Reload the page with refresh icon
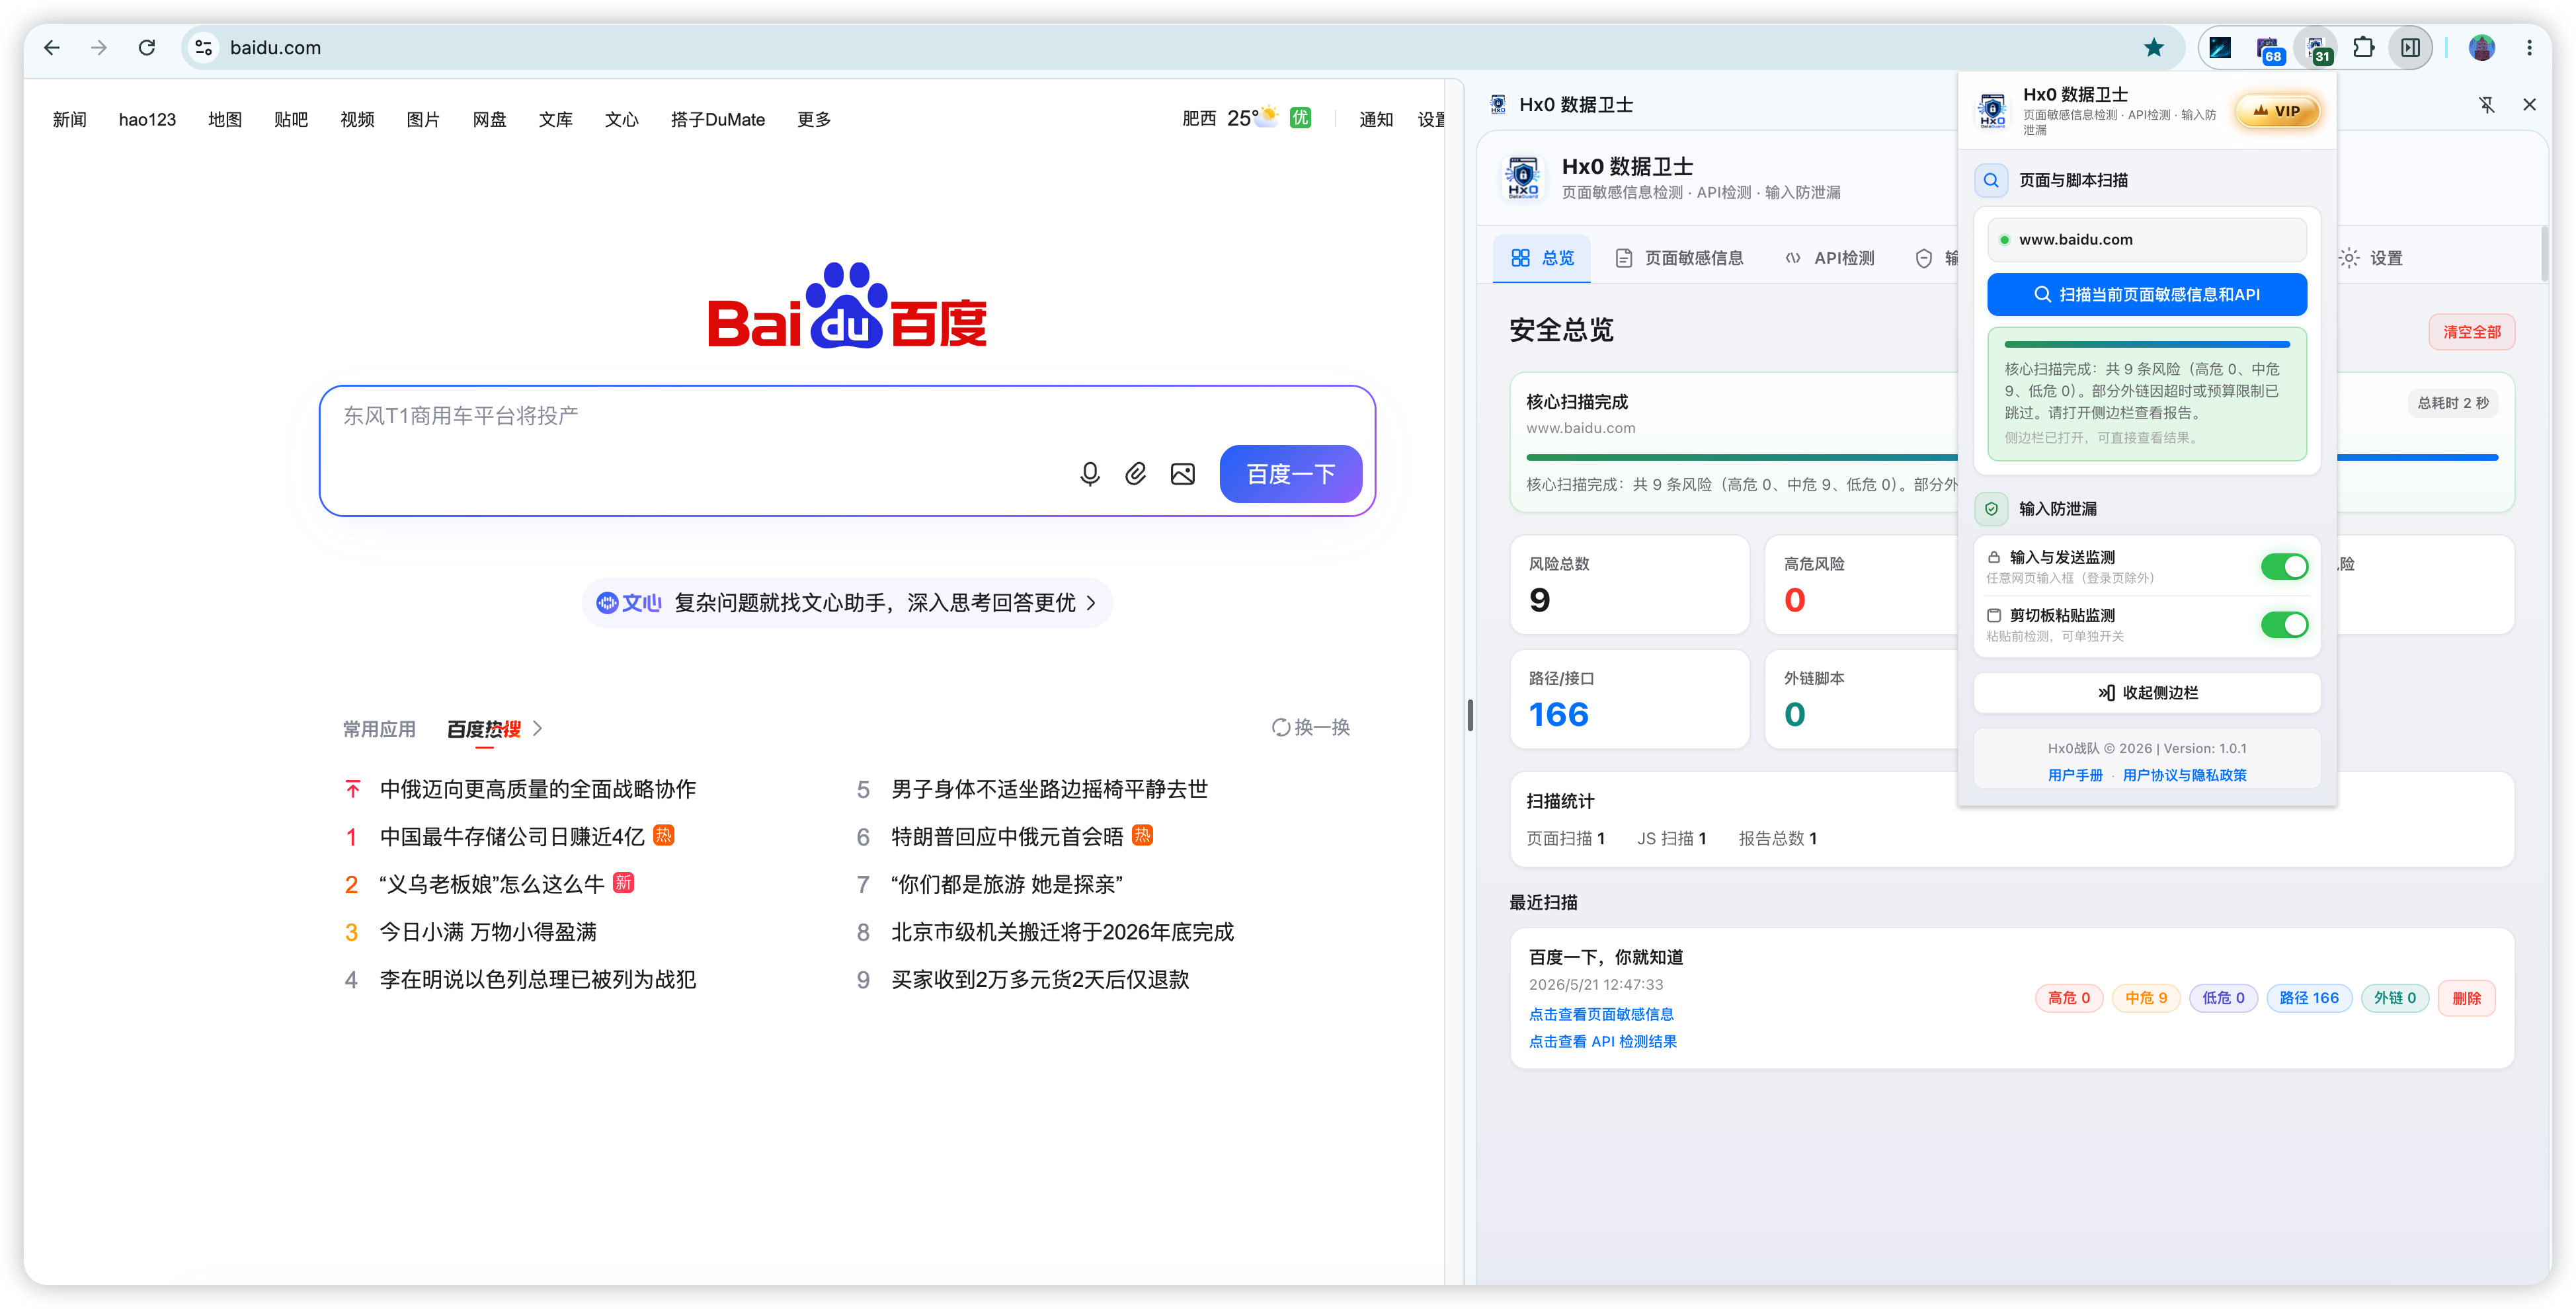The height and width of the screenshot is (1309, 2576). pos(146,47)
